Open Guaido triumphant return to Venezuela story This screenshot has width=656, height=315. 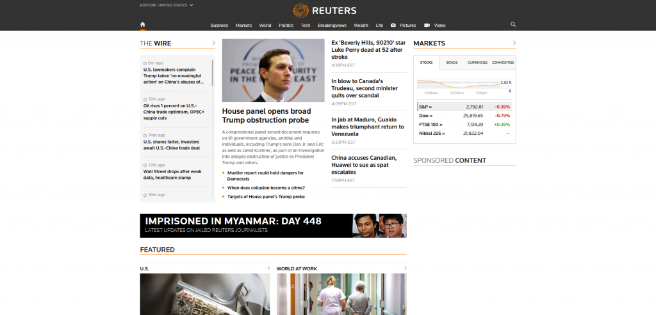(368, 127)
